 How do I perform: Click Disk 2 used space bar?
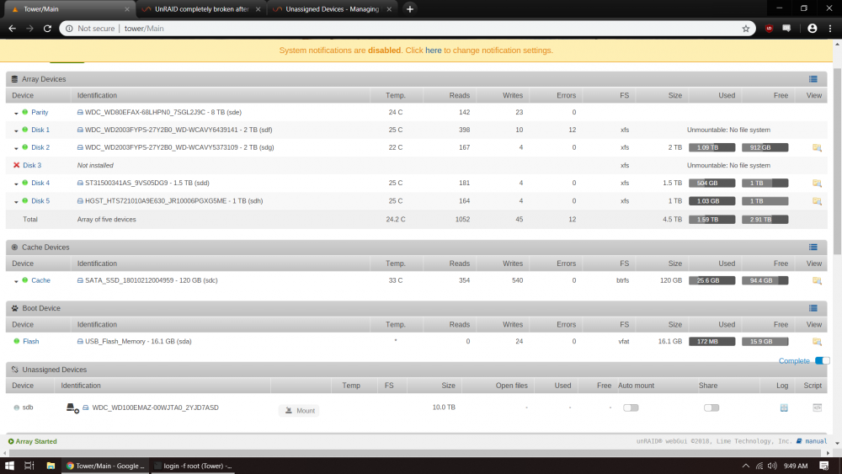click(x=711, y=147)
